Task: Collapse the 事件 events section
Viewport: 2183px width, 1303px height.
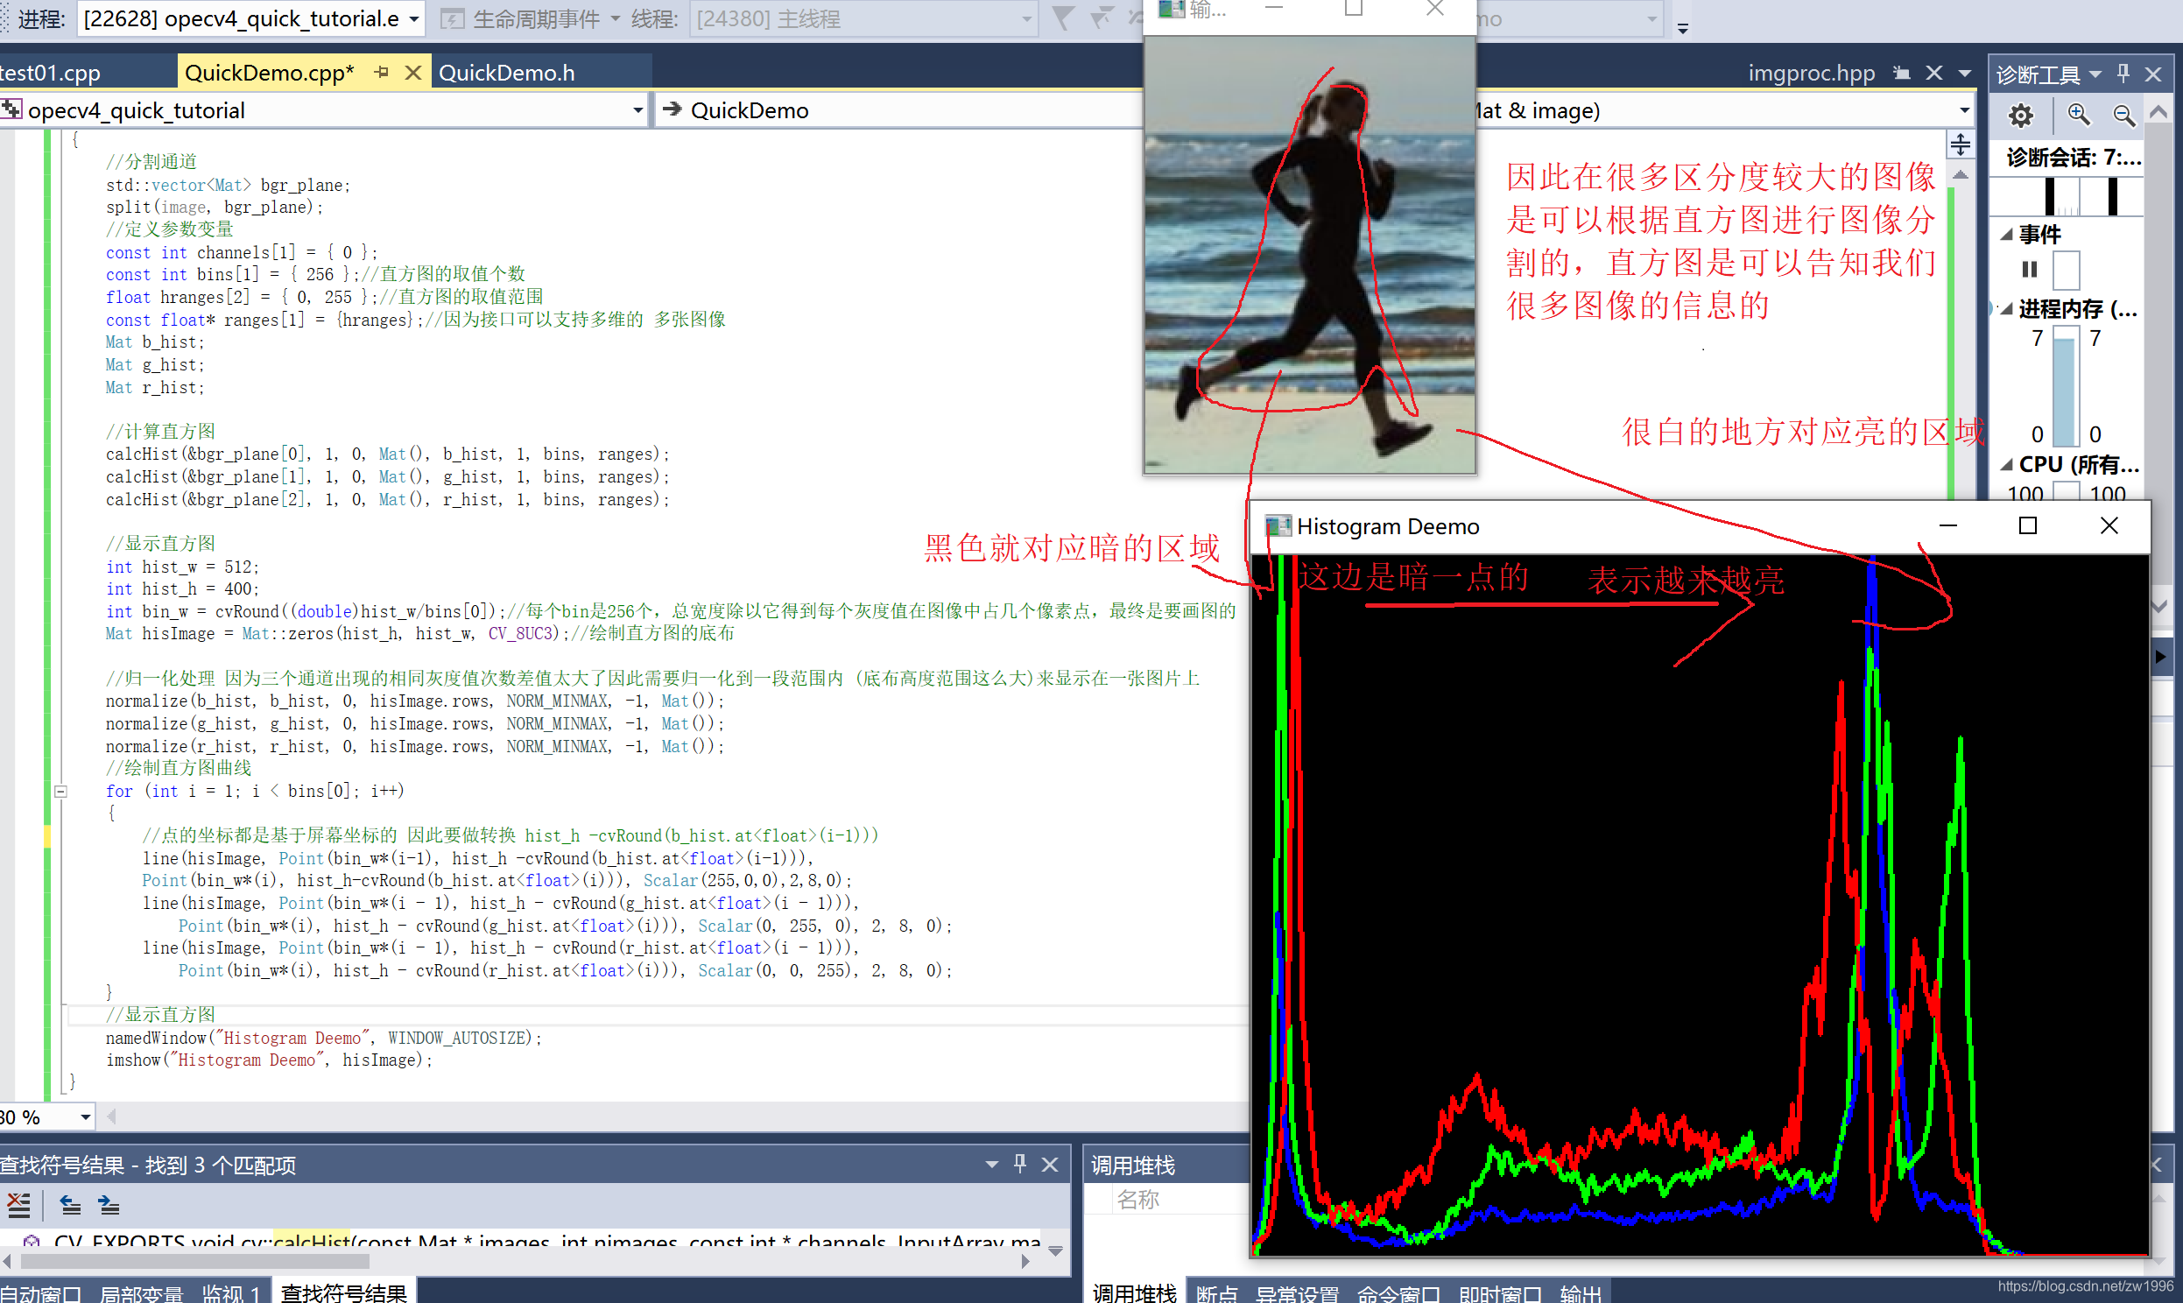Action: click(2006, 235)
